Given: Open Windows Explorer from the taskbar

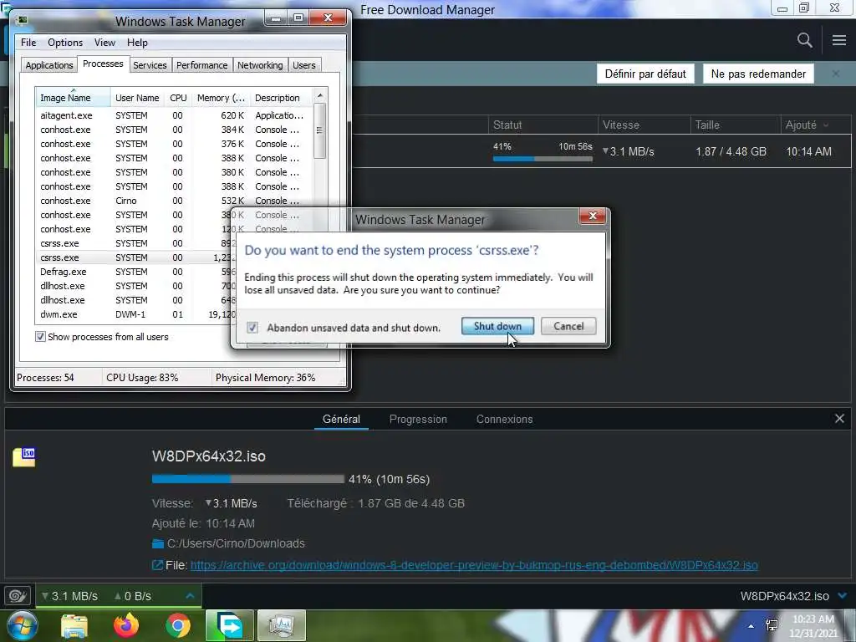Looking at the screenshot, I should click(74, 626).
